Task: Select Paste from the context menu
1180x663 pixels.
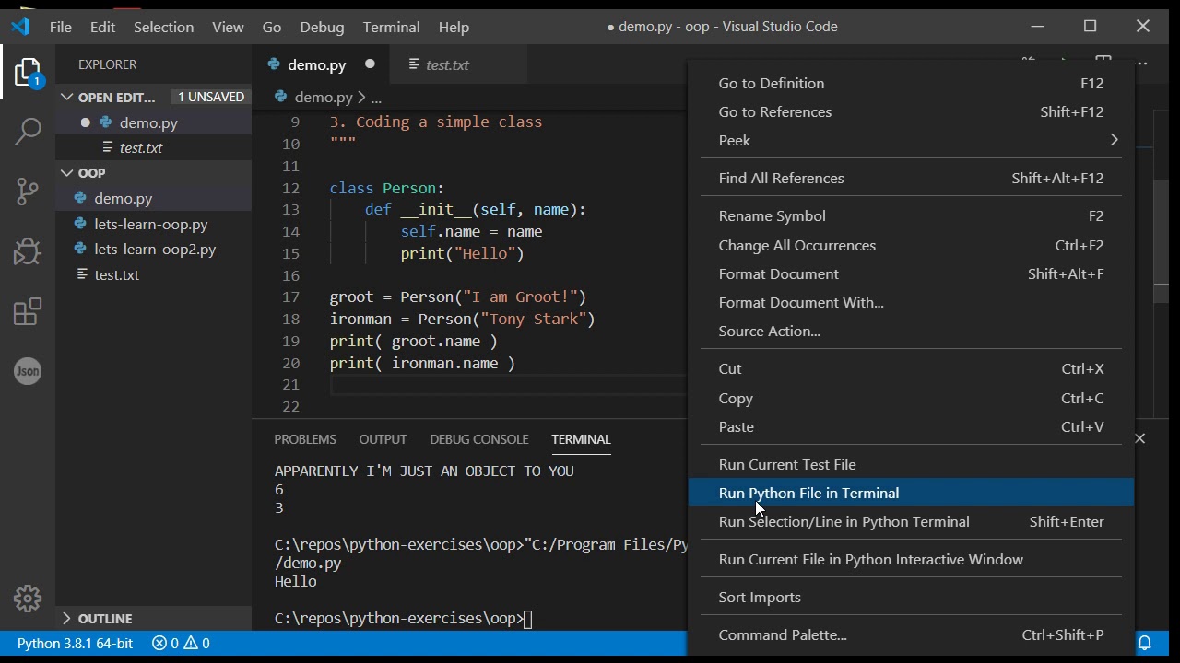Action: [911, 426]
